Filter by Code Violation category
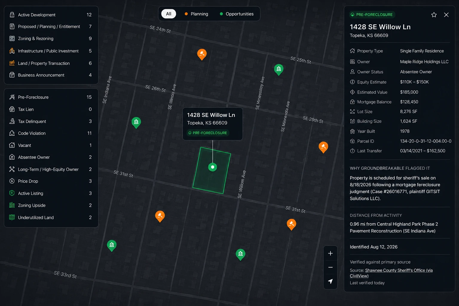The height and width of the screenshot is (306, 459). point(51,133)
